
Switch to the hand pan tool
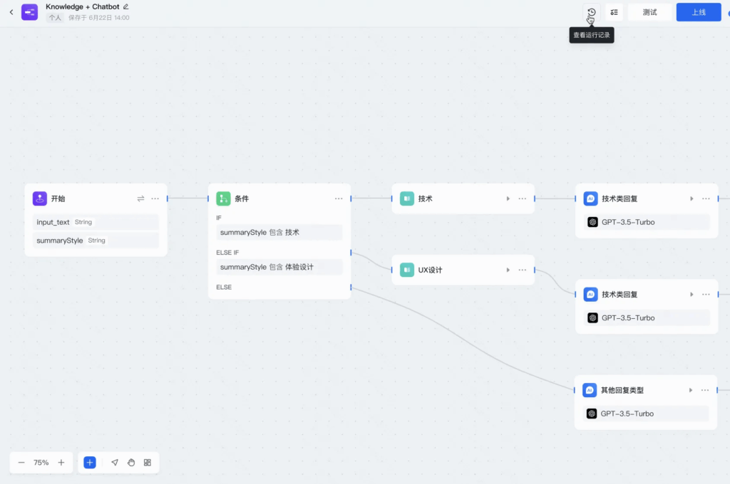tap(131, 463)
